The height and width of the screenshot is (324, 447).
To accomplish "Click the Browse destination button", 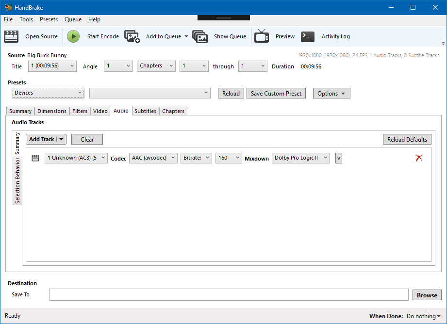I will 427,295.
